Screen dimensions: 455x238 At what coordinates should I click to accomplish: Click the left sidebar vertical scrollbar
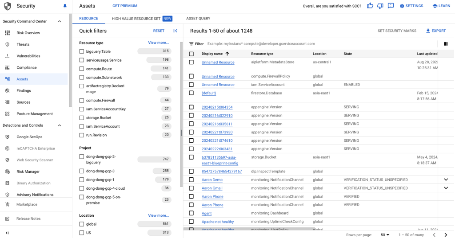pos(70,61)
